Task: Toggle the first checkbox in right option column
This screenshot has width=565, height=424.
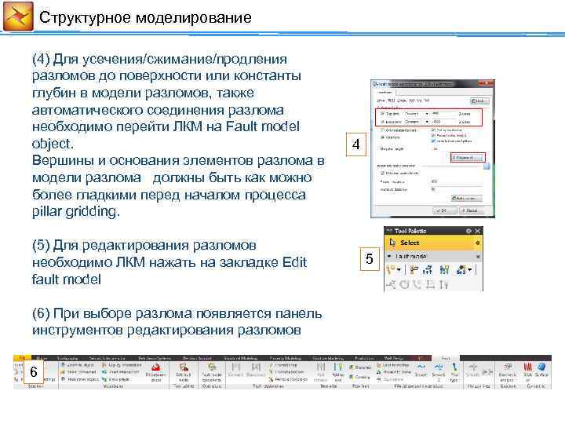Action: (433, 130)
